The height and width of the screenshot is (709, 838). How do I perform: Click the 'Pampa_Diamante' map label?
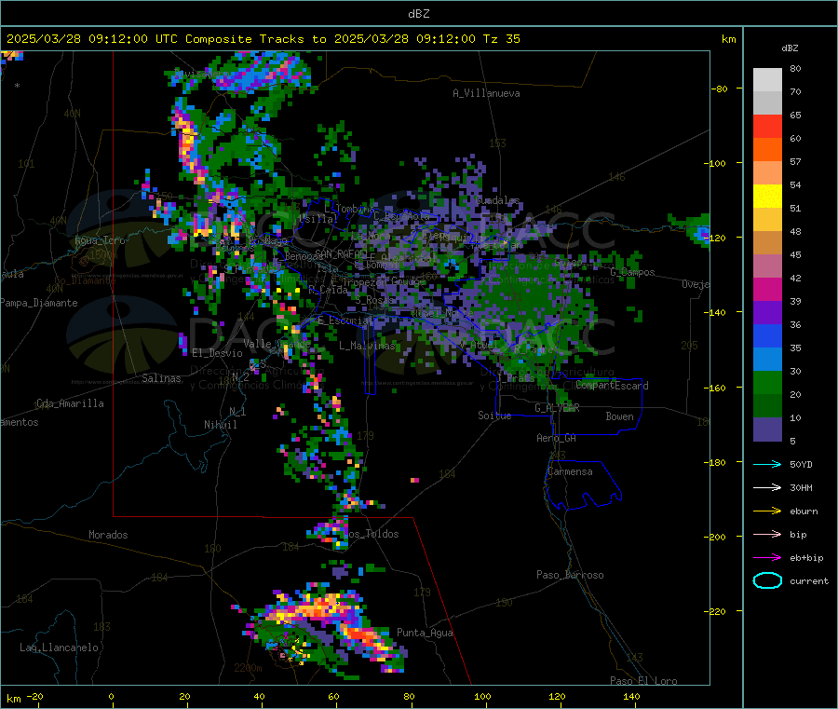pos(39,303)
